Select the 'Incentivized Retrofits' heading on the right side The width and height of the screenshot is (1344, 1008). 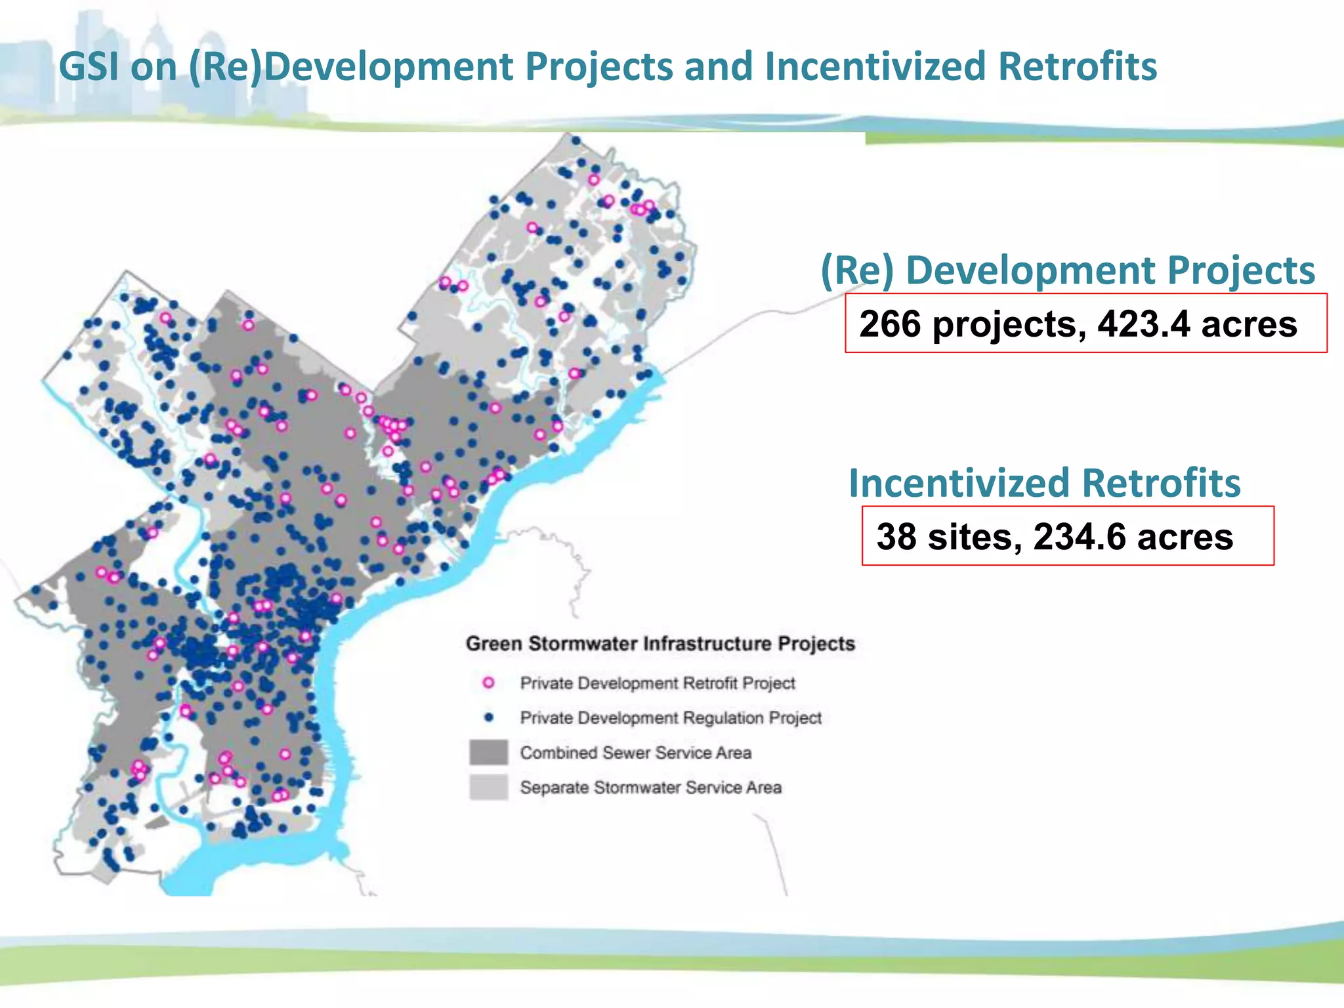pyautogui.click(x=1044, y=483)
